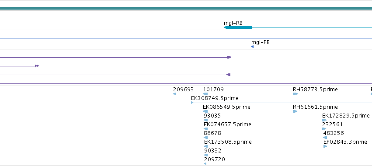Click the mgl-PB arrowhead glyph
Screen dimensions: 372x166
tap(252, 47)
